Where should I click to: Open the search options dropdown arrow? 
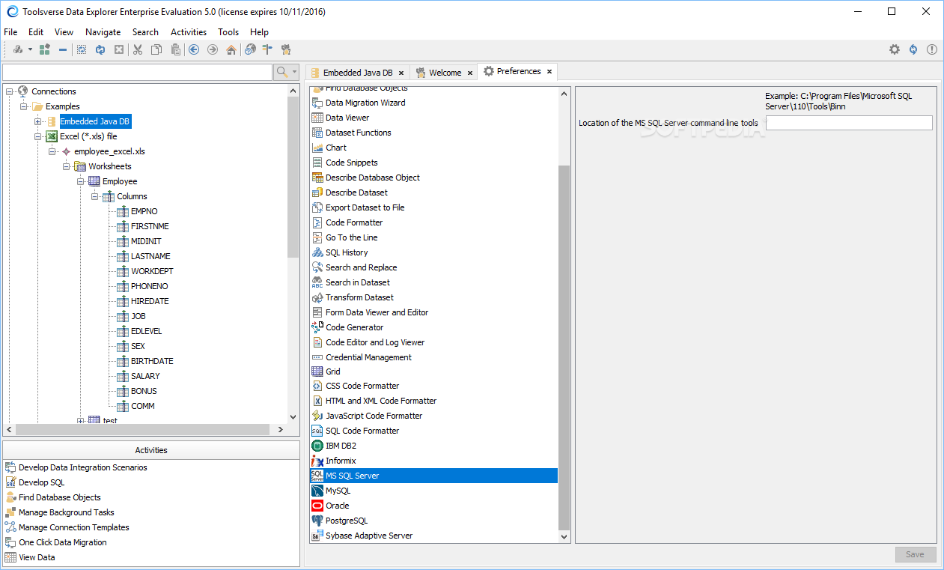pyautogui.click(x=295, y=72)
